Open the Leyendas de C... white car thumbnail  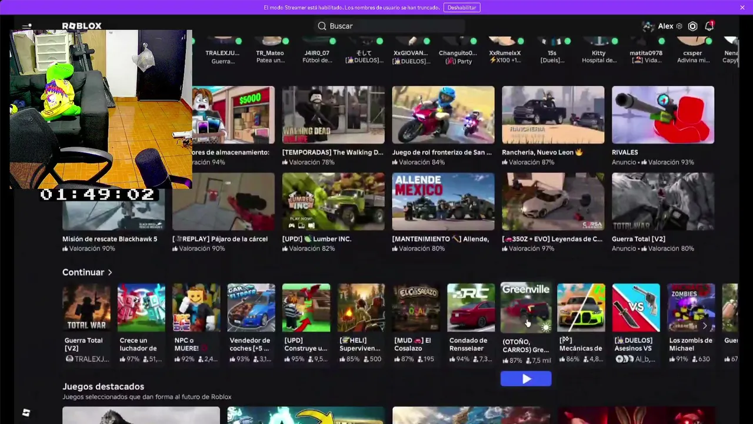coord(553,201)
